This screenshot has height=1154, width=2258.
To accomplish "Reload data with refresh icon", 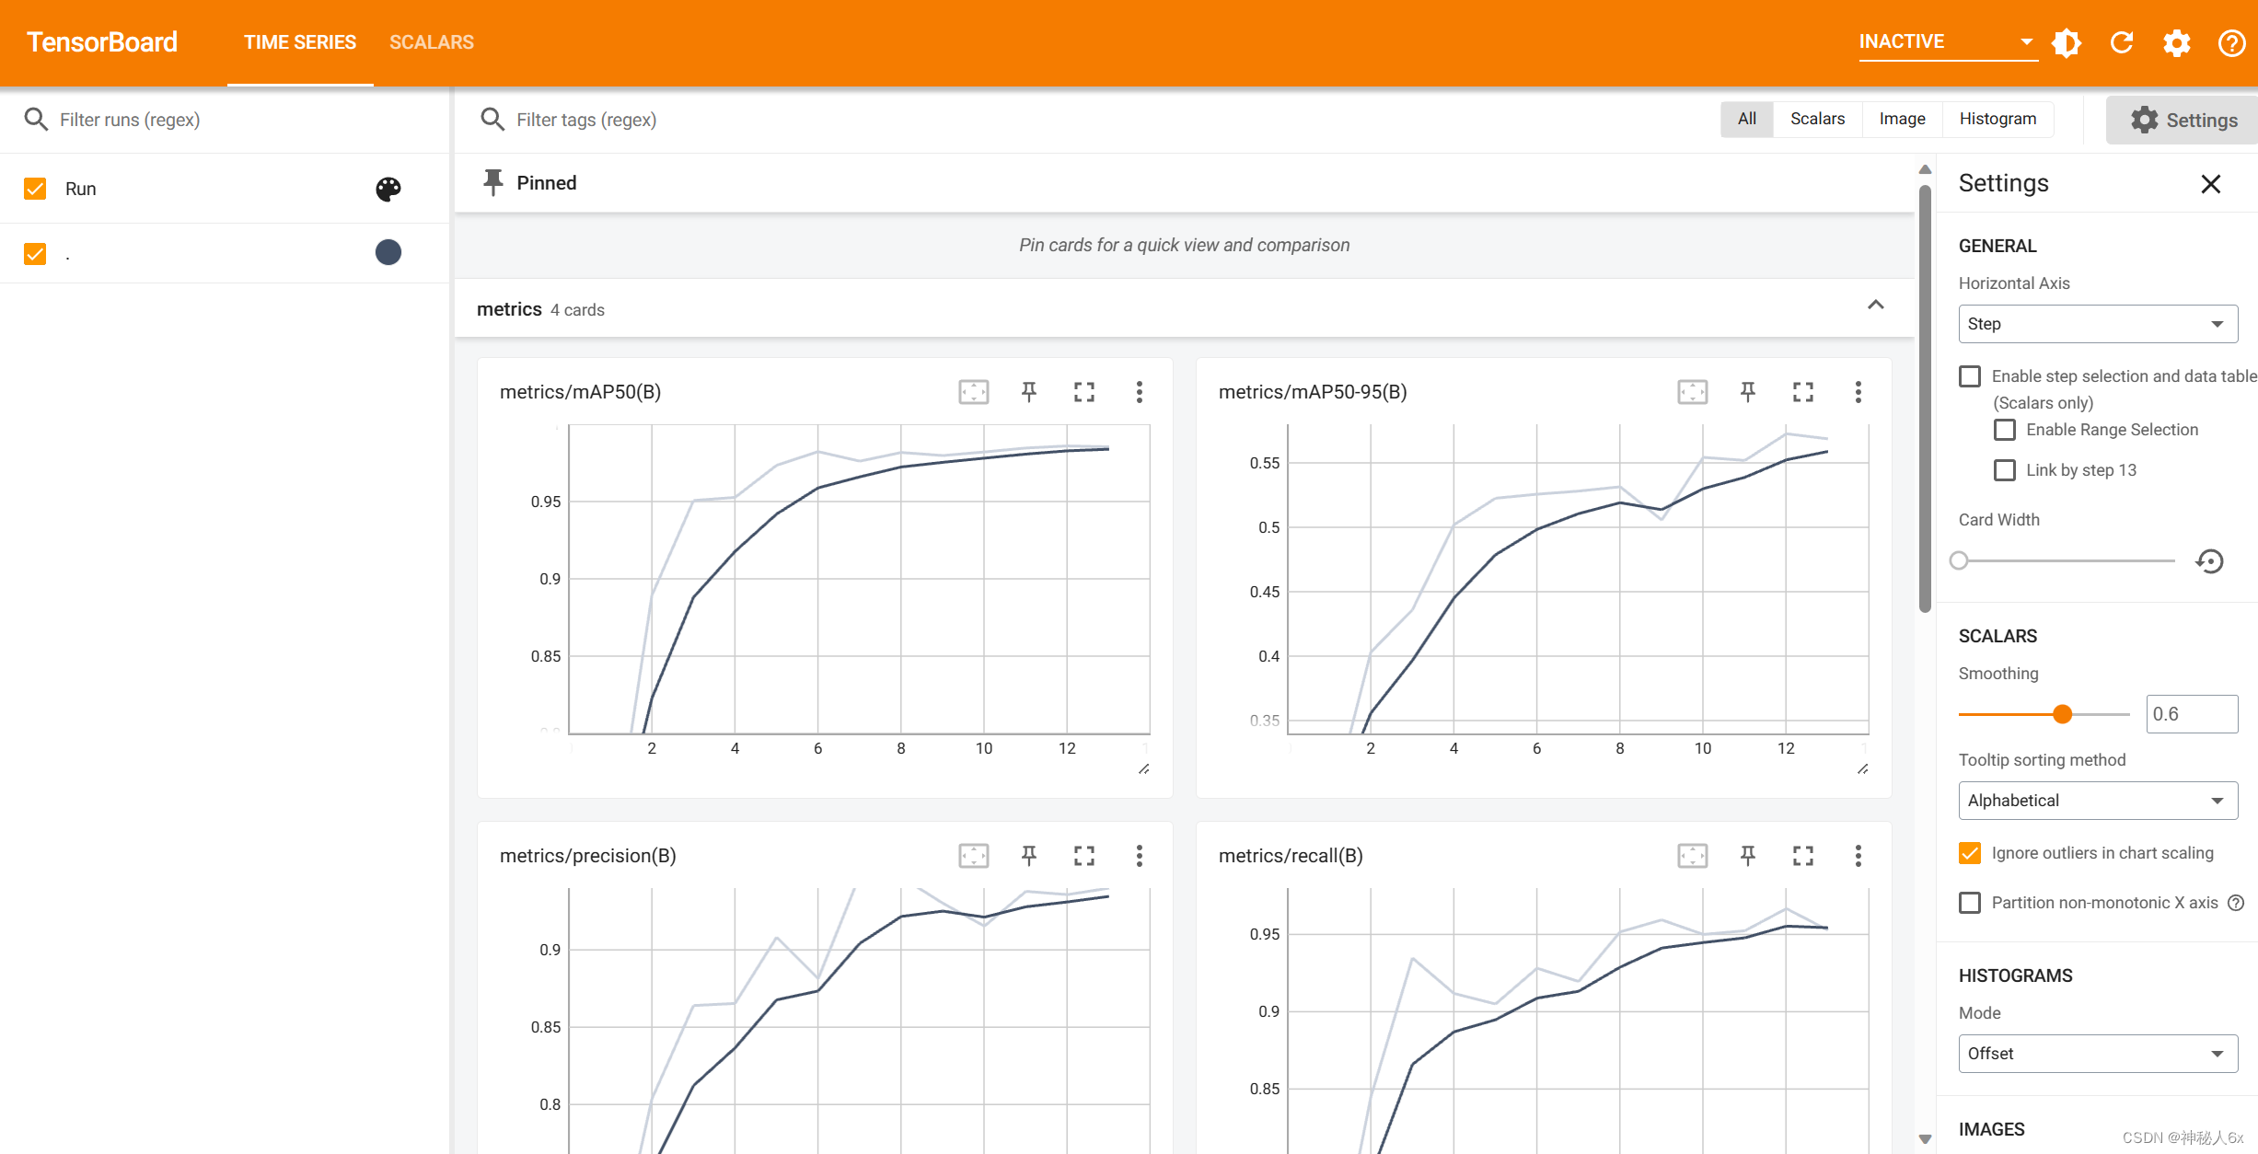I will (x=2122, y=42).
